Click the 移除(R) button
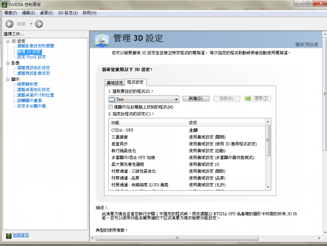Screen dimensions: 327x246 click(x=226, y=99)
